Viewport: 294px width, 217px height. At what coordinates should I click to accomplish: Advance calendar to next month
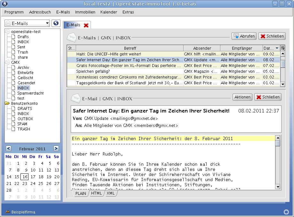point(56,148)
